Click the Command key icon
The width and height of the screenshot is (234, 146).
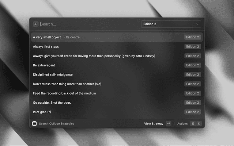pyautogui.click(x=193, y=124)
